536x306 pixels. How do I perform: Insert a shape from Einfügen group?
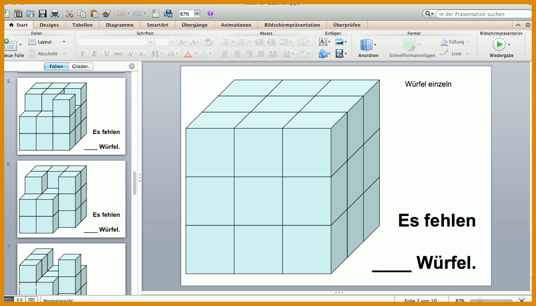323,54
